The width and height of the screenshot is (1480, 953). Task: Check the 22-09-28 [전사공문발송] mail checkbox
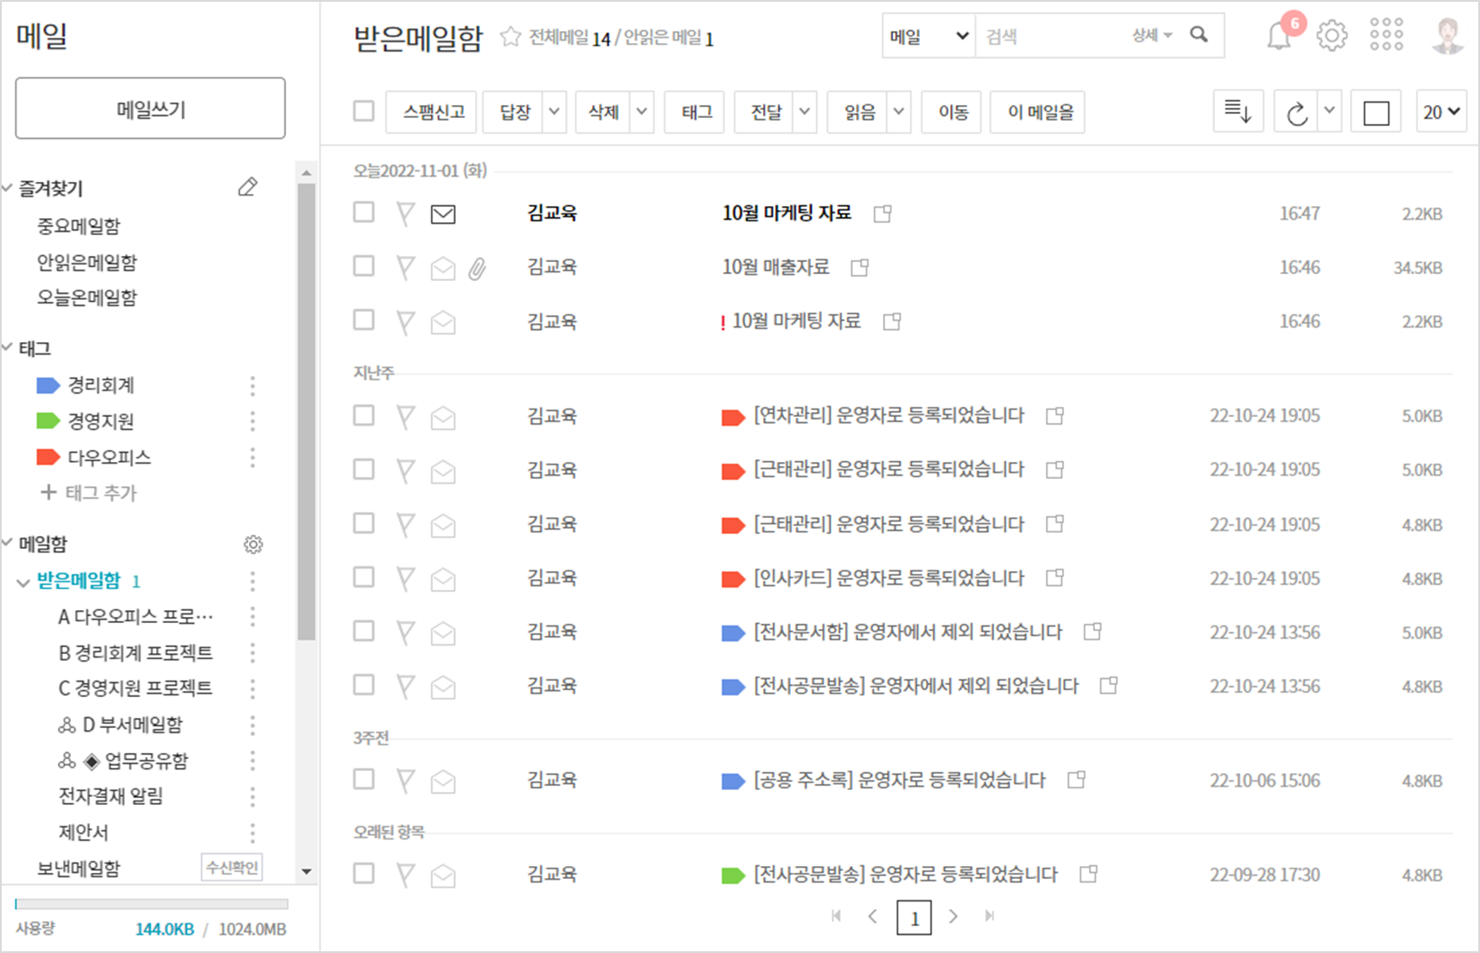pyautogui.click(x=364, y=873)
